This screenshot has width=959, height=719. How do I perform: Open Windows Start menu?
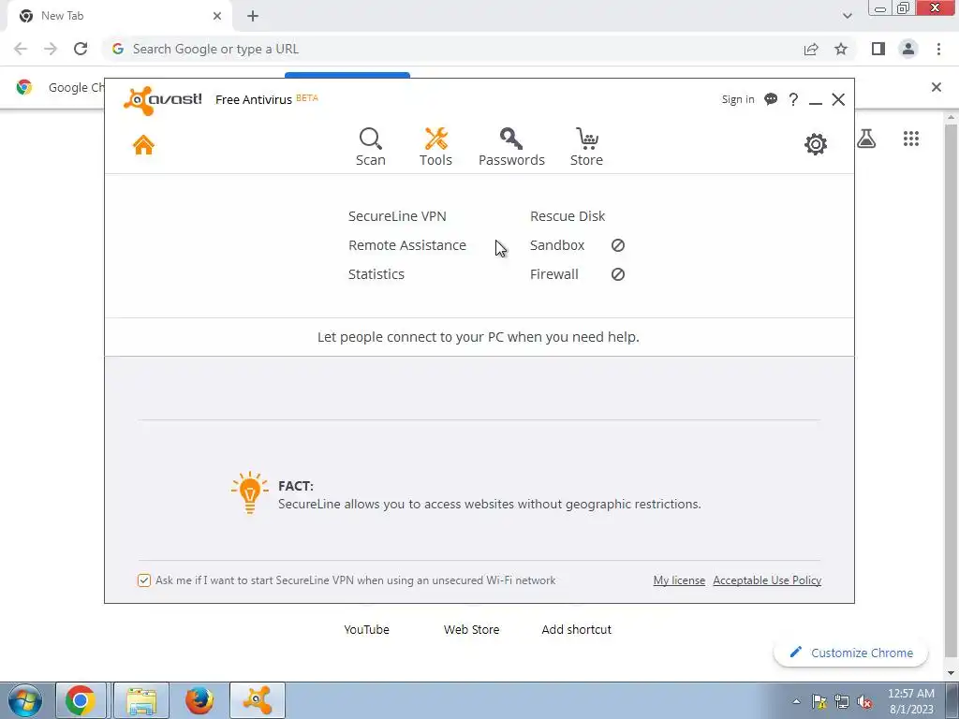coord(24,700)
